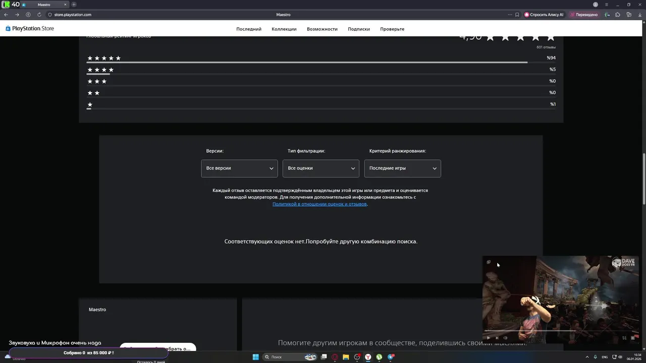Close the Maestro browser tab
This screenshot has height=363, width=646.
(65, 5)
